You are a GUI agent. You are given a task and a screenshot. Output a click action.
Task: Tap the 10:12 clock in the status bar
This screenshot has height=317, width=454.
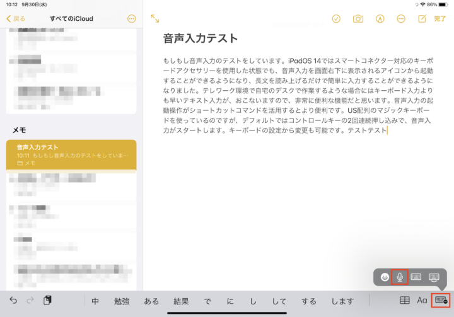click(12, 4)
